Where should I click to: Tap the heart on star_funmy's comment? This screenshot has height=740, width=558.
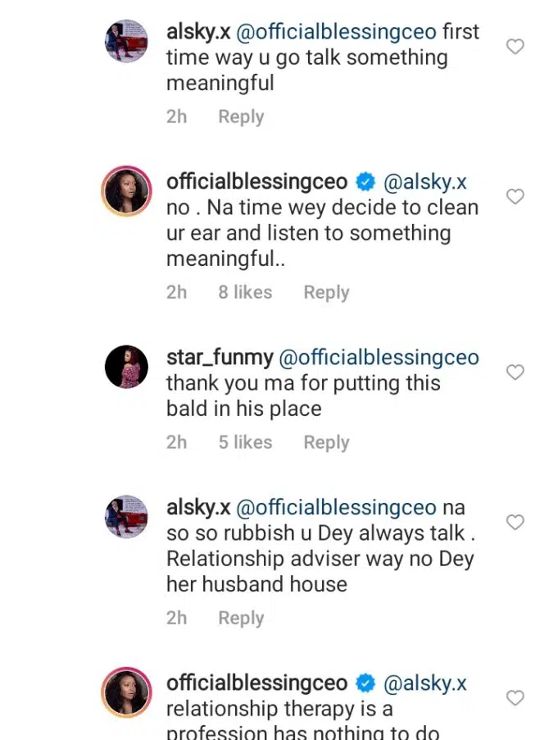[515, 372]
